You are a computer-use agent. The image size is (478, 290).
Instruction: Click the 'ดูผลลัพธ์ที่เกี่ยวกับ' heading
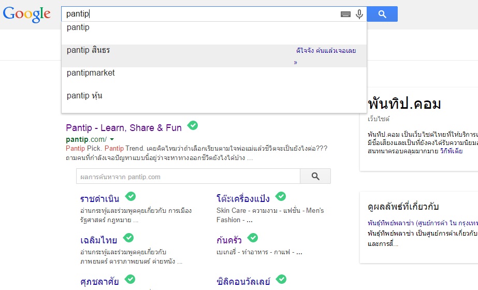(403, 207)
